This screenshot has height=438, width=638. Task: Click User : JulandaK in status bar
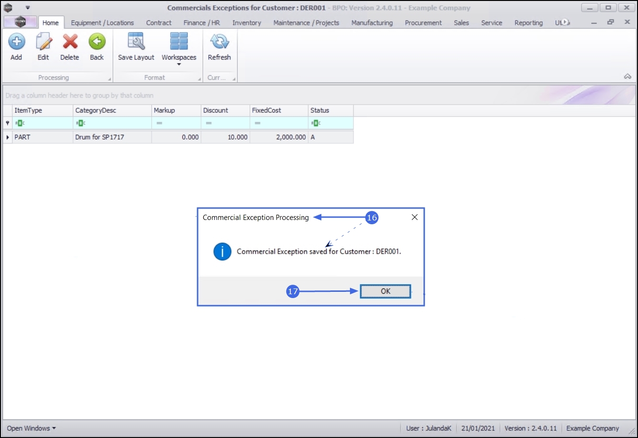pos(428,428)
